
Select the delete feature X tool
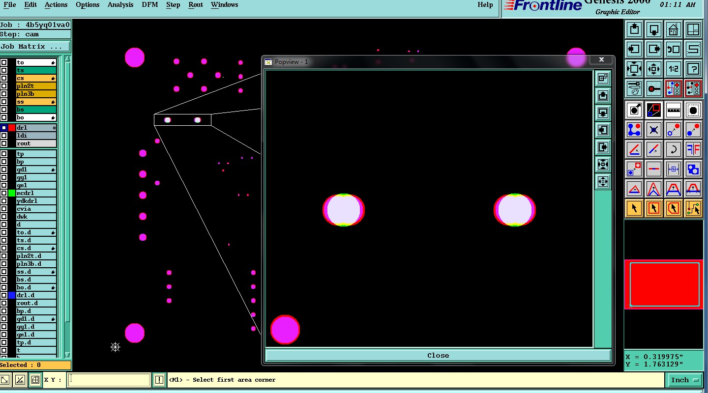[654, 130]
